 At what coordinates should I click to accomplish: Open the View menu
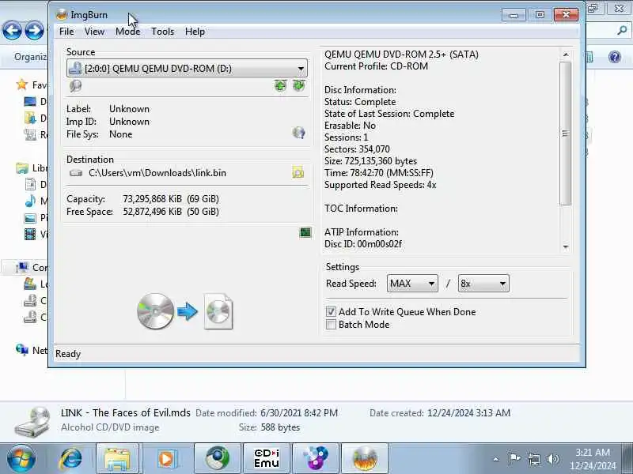[x=94, y=32]
